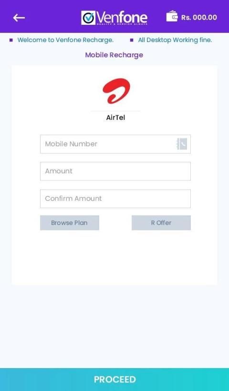Tap the red Airtel operator logo

click(116, 91)
